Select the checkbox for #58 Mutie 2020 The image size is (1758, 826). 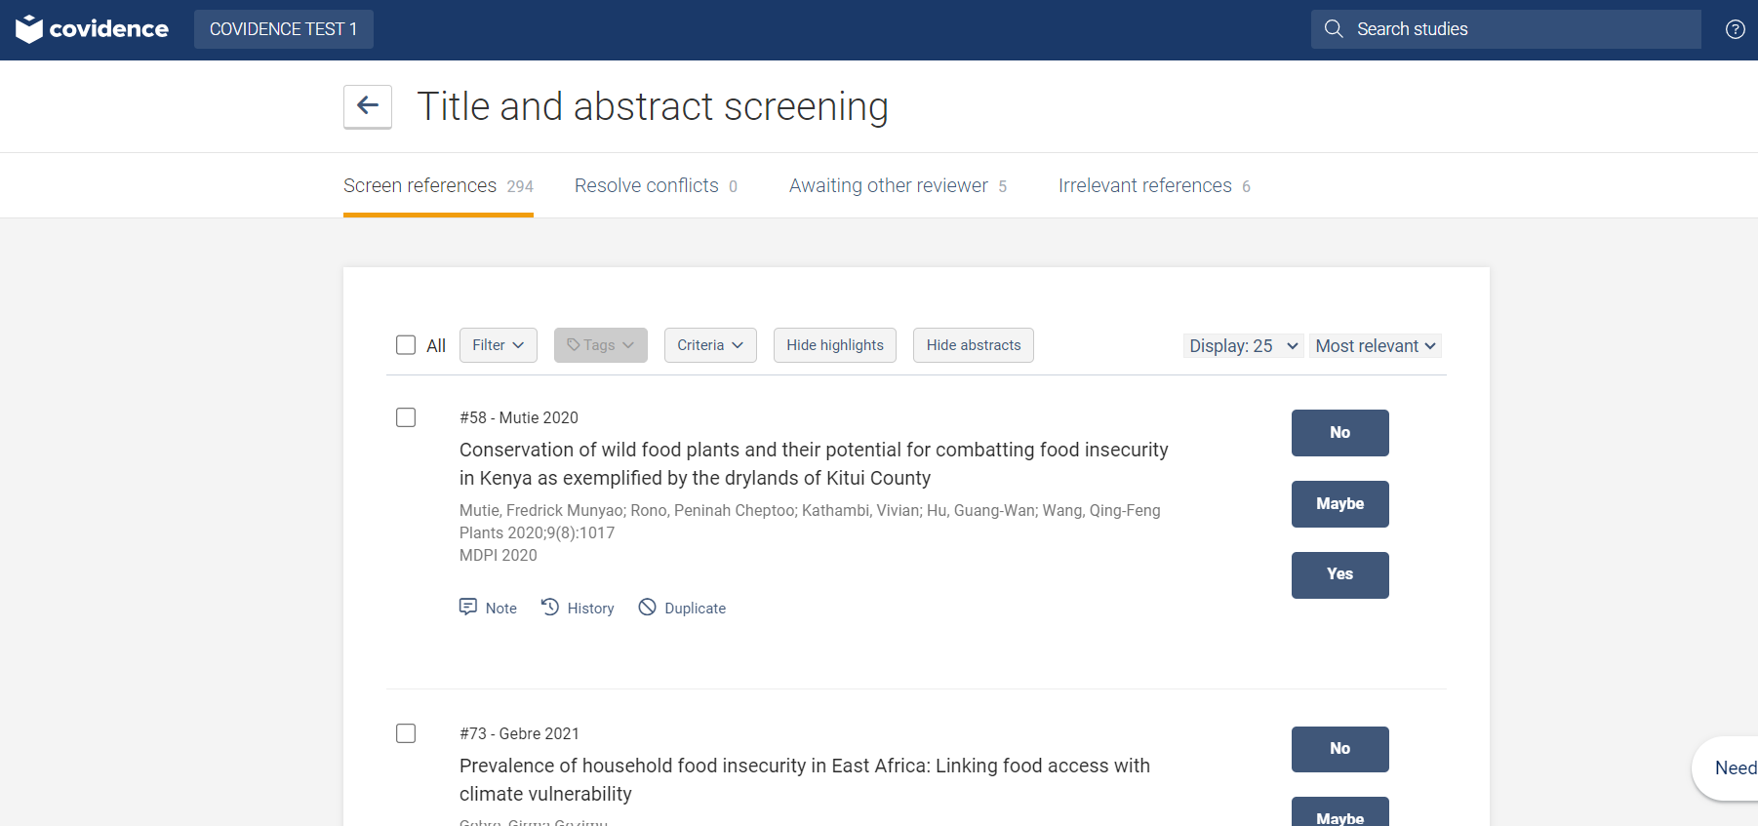point(406,417)
